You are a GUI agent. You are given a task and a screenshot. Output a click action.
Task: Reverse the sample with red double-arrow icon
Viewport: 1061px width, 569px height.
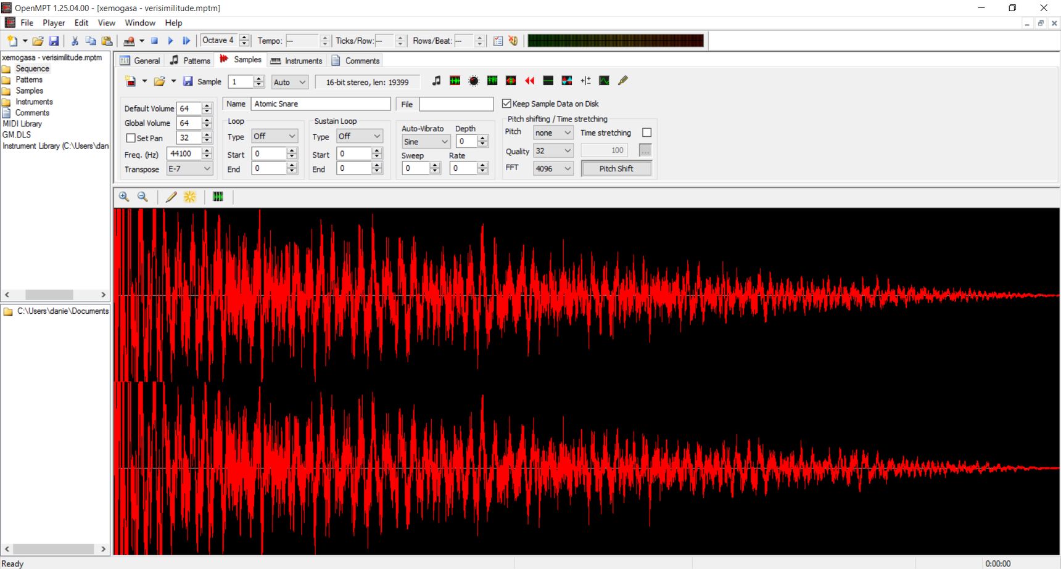click(x=530, y=81)
